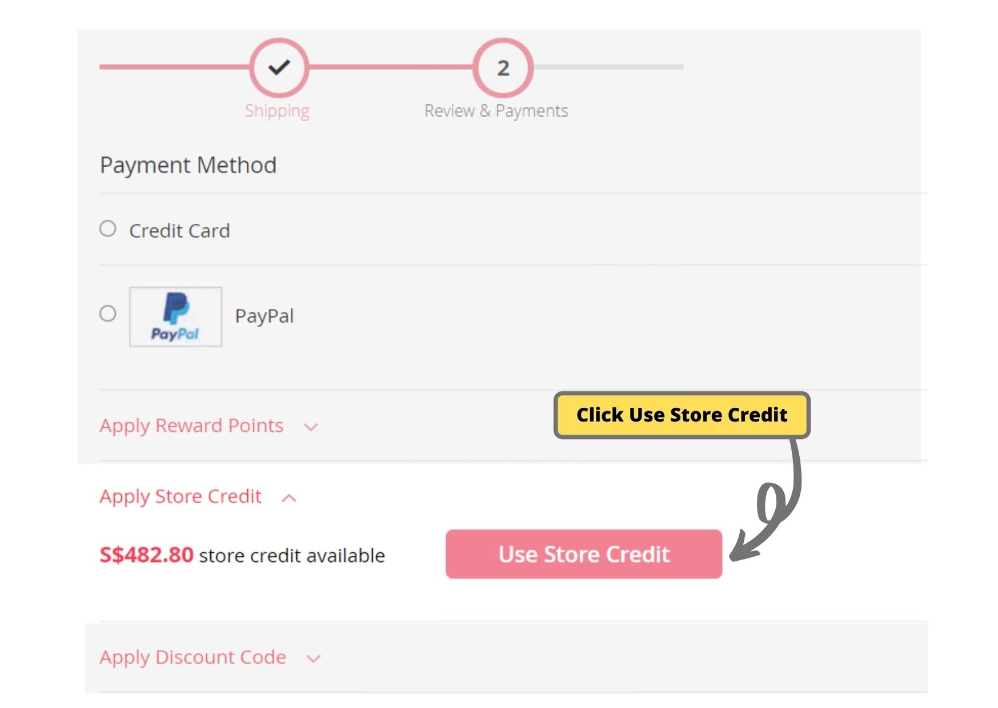This screenshot has width=998, height=708.
Task: Select the Credit Card radio button
Action: point(108,229)
